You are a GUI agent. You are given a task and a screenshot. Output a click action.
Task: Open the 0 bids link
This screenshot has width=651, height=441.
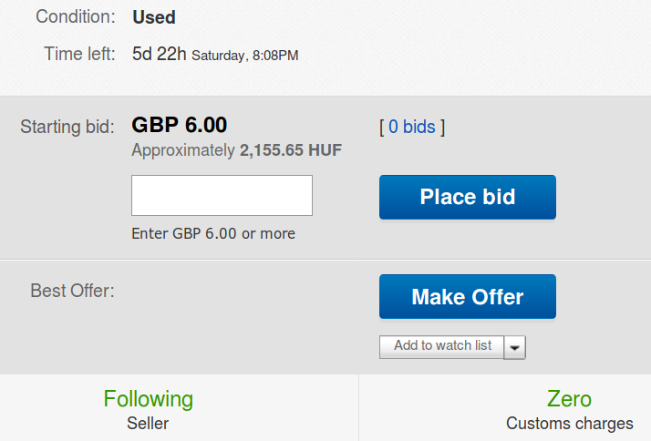pyautogui.click(x=412, y=127)
